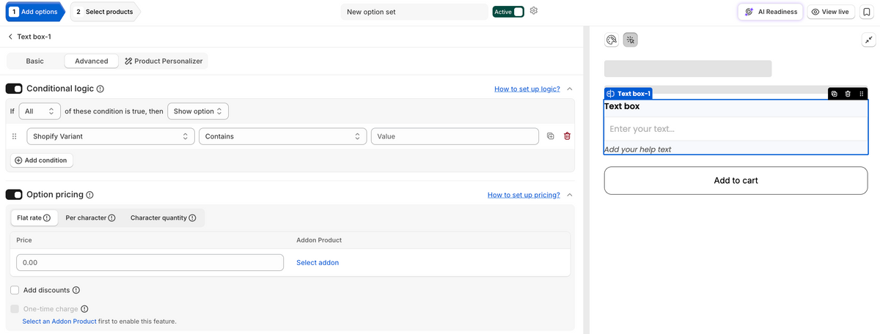Duplicate the Shopify Variant condition row
The image size is (880, 334).
click(x=550, y=136)
